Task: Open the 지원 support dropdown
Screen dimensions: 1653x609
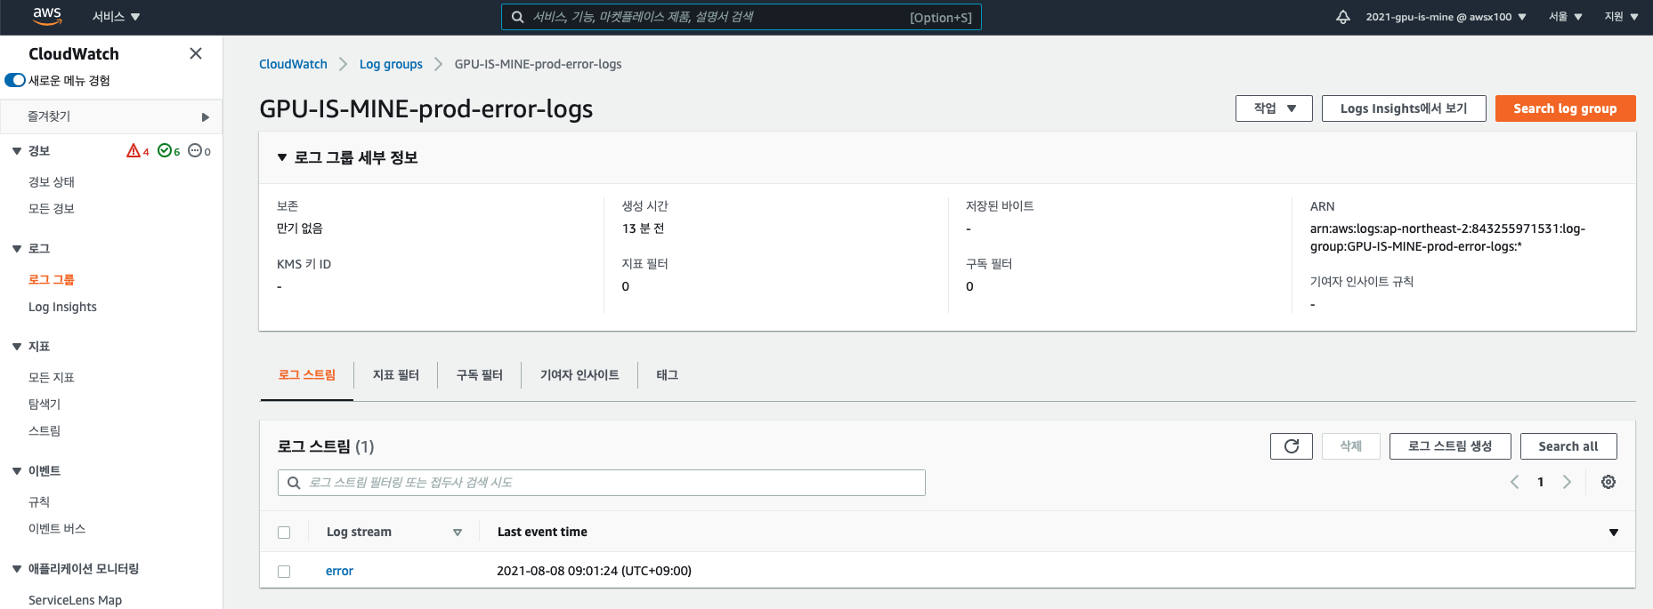Action: [x=1621, y=17]
